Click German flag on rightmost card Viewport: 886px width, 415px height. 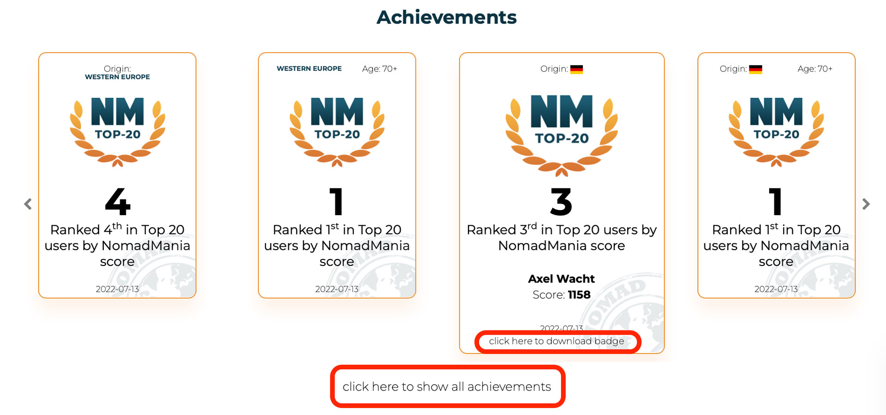pyautogui.click(x=755, y=69)
